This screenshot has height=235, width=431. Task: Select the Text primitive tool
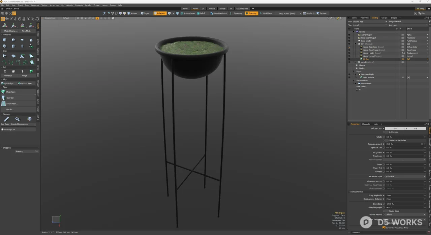coord(31,46)
